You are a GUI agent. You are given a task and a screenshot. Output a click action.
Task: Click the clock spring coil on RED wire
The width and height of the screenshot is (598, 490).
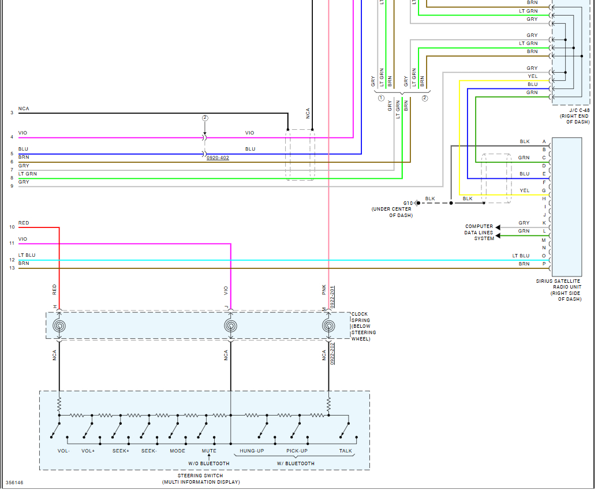tap(59, 326)
